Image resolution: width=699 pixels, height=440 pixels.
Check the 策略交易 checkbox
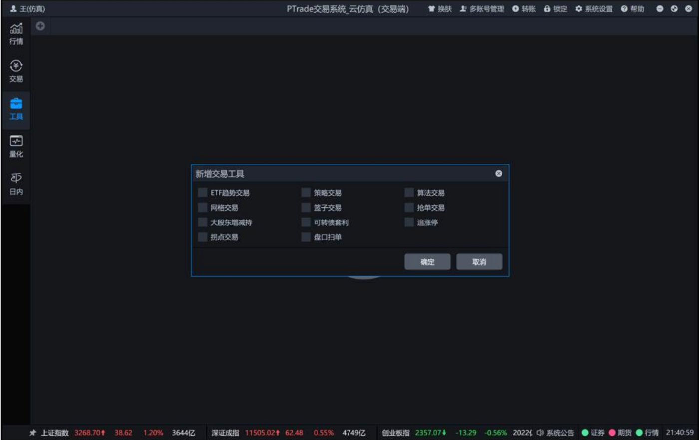[x=306, y=193]
